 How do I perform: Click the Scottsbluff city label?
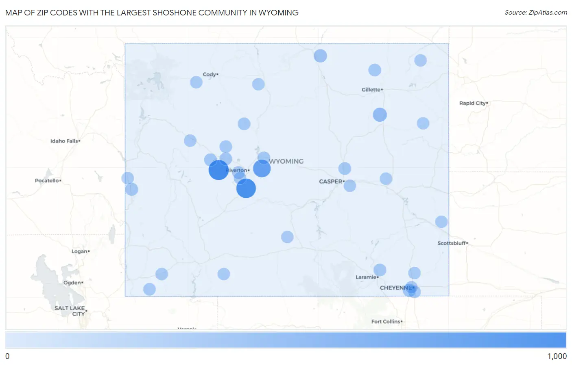click(452, 243)
